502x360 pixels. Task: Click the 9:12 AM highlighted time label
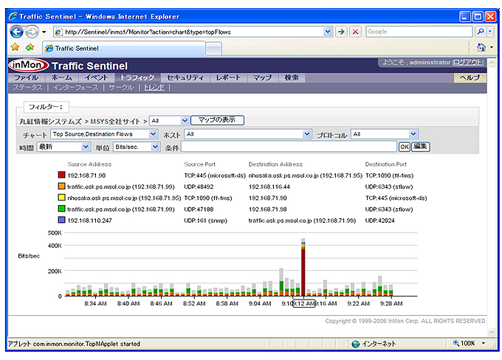point(304,303)
